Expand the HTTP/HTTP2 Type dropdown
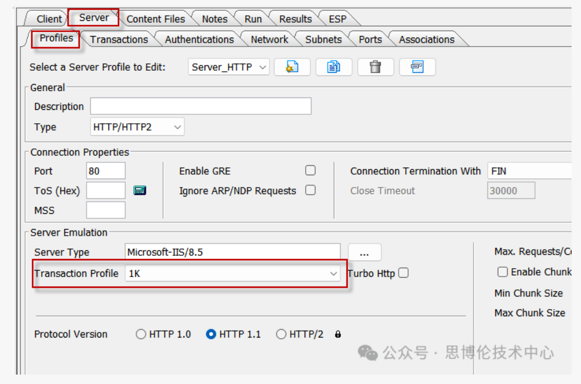581x384 pixels. point(137,127)
